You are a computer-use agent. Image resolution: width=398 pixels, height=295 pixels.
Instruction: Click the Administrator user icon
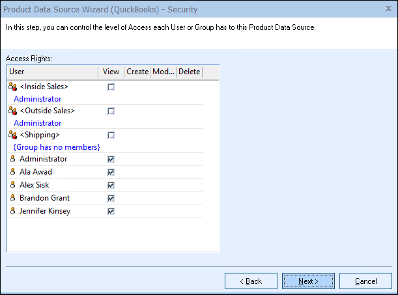tap(12, 159)
